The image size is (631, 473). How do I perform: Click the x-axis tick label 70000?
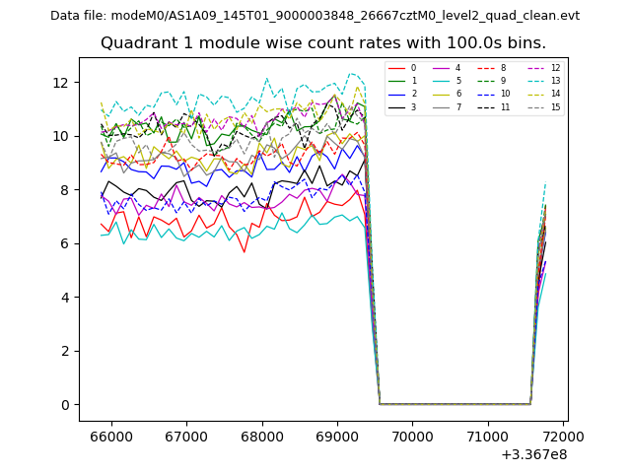411,436
